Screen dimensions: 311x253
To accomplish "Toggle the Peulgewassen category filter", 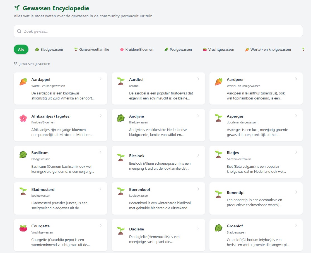I will coord(178,49).
